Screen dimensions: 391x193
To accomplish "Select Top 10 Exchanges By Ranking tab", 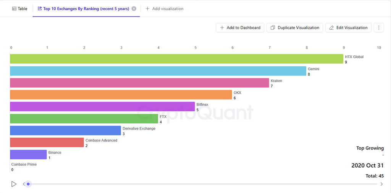I will 86,9.
